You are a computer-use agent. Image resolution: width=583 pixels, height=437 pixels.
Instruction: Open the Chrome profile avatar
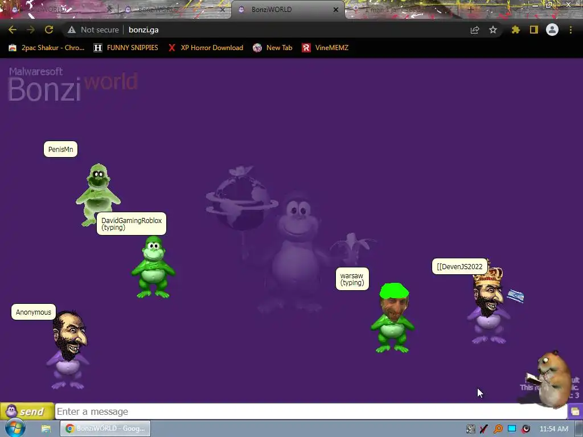point(552,30)
